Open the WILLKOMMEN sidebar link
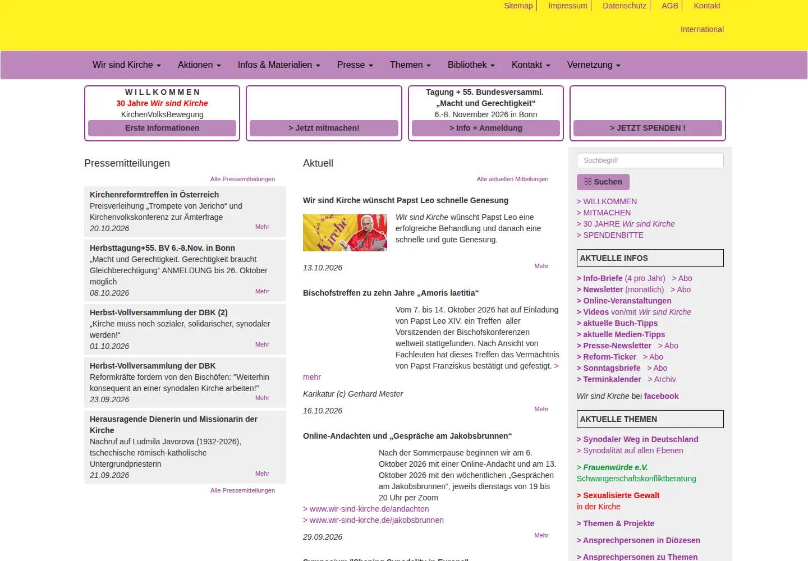Screen dimensions: 808x561 pos(607,201)
